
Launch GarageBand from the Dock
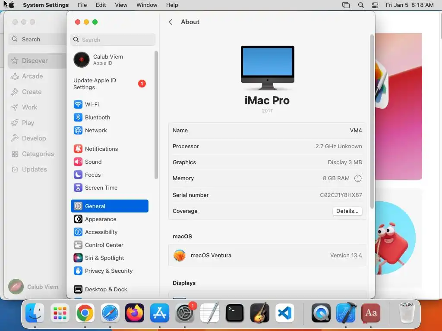point(259,313)
